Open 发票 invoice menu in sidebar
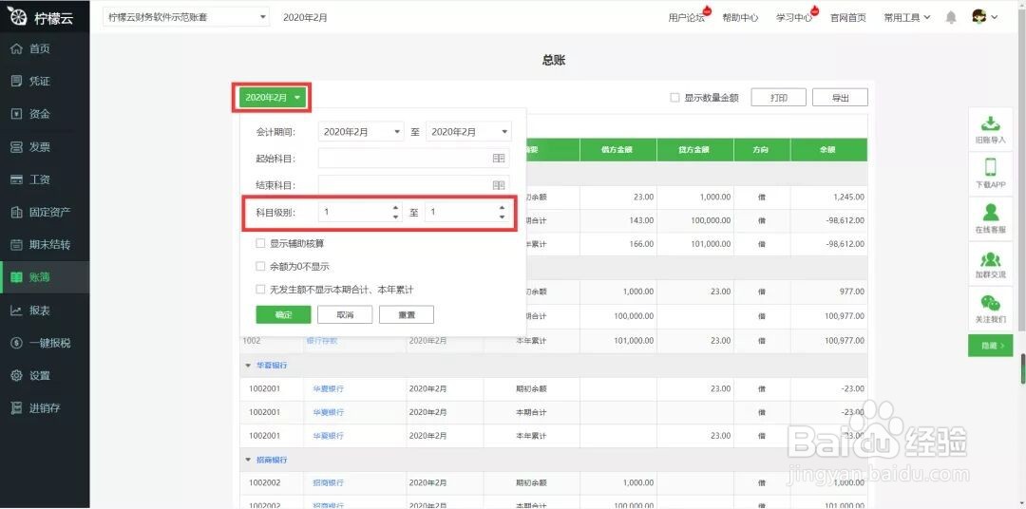 (45, 146)
